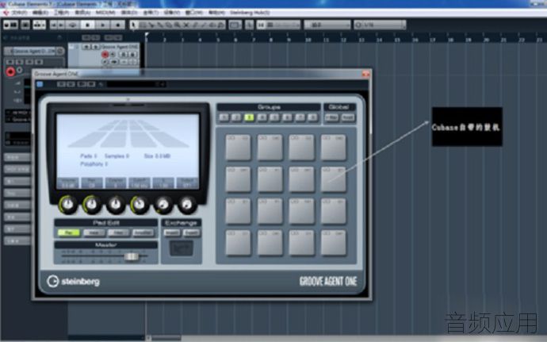Click the Export button under Exchange
The image size is (547, 342).
(192, 232)
